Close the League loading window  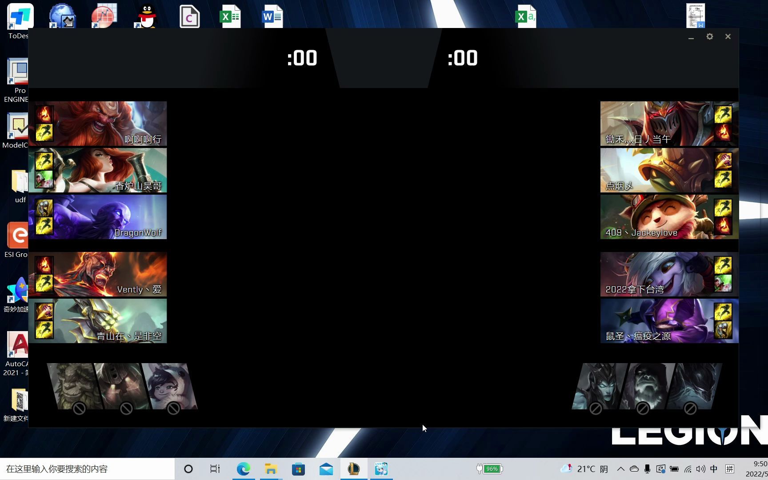click(x=728, y=36)
